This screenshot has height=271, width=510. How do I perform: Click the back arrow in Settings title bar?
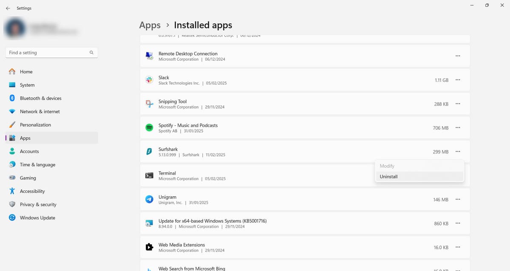click(x=8, y=8)
